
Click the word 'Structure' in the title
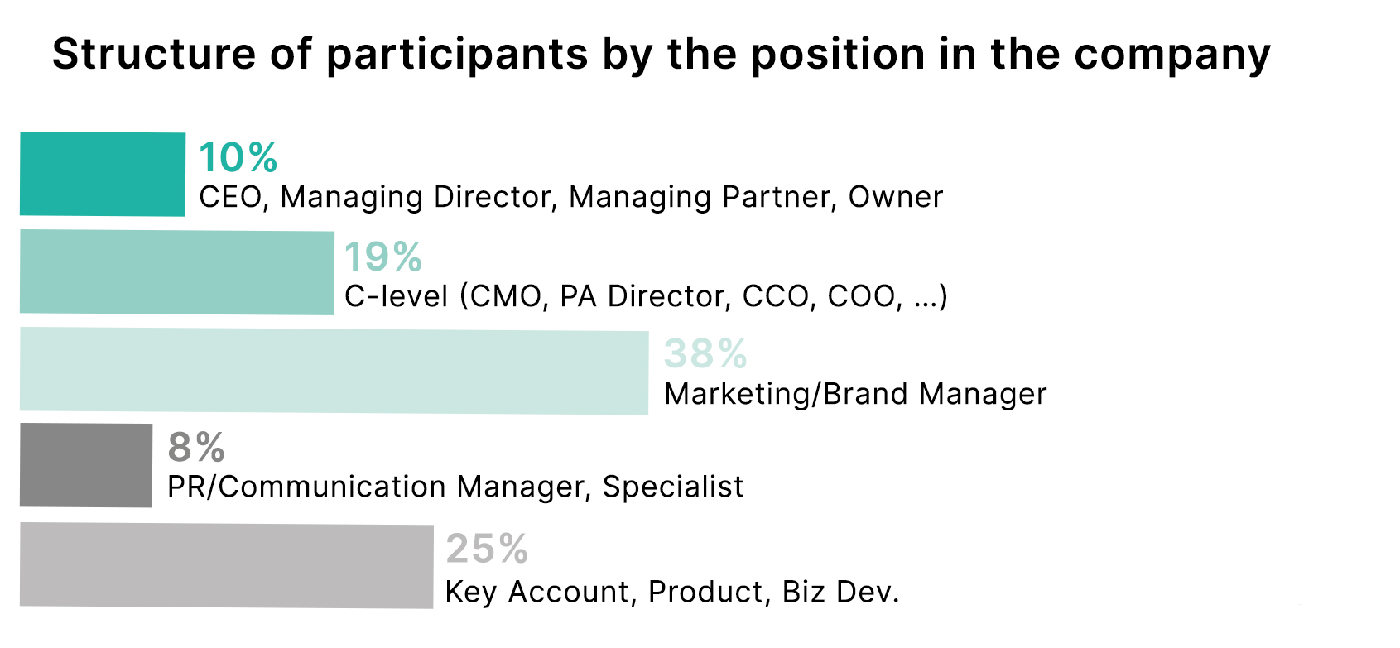pos(154,55)
